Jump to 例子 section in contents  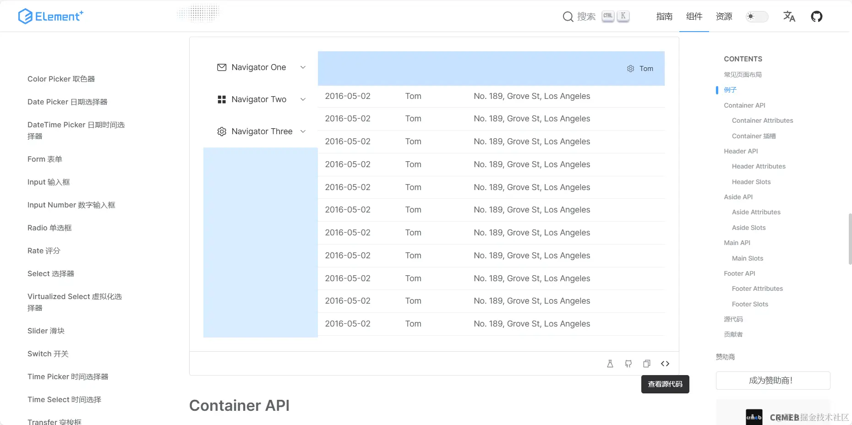coord(730,90)
